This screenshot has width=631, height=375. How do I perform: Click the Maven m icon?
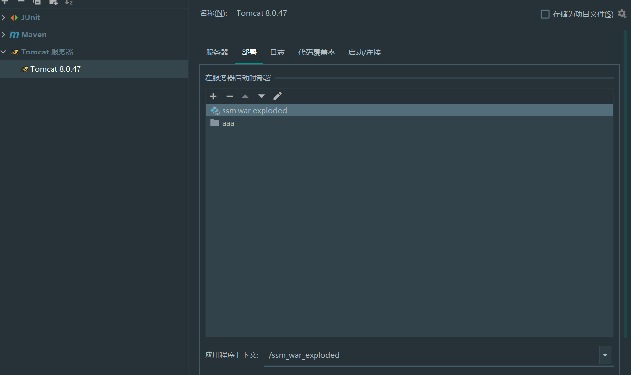pyautogui.click(x=14, y=35)
